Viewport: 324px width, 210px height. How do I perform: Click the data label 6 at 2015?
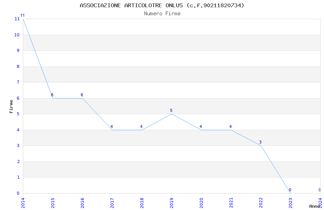[52, 95]
